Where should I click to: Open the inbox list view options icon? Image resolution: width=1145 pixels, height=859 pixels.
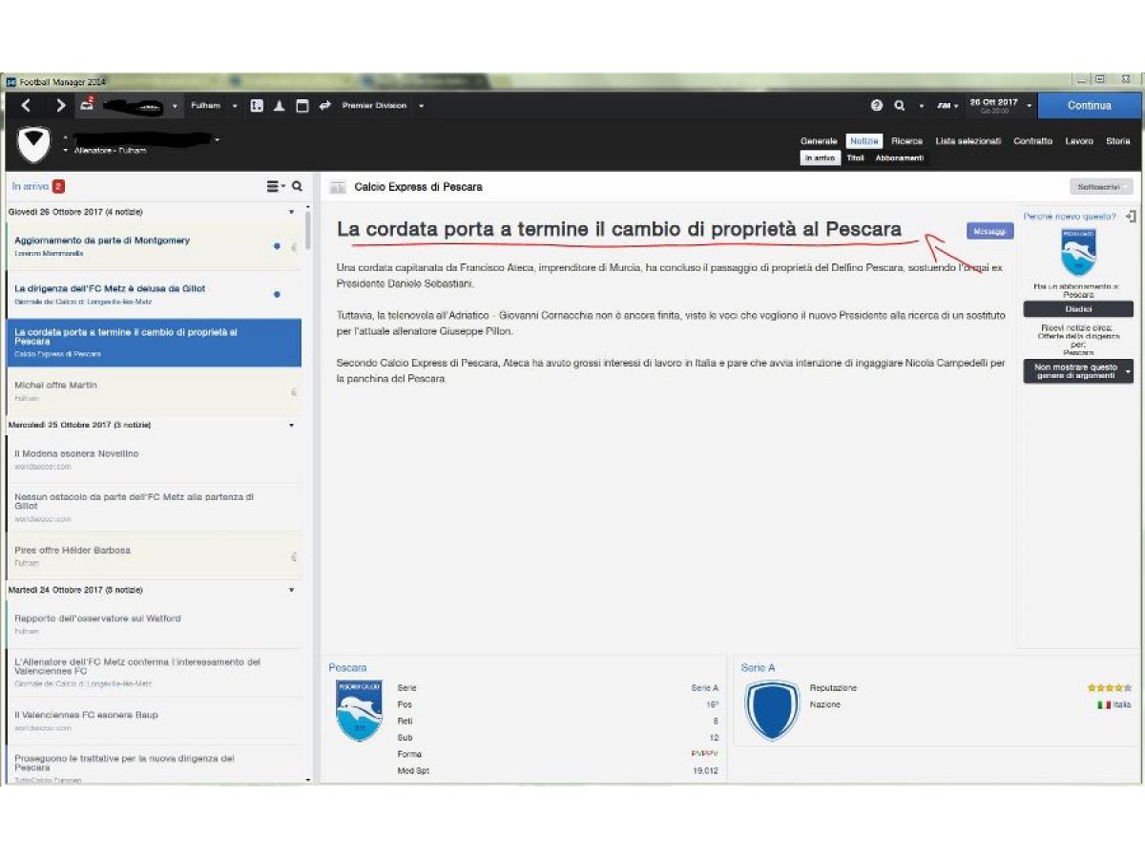point(276,187)
